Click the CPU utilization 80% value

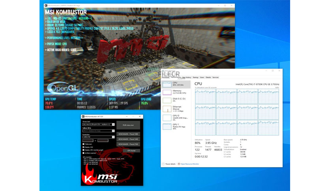coord(198,143)
